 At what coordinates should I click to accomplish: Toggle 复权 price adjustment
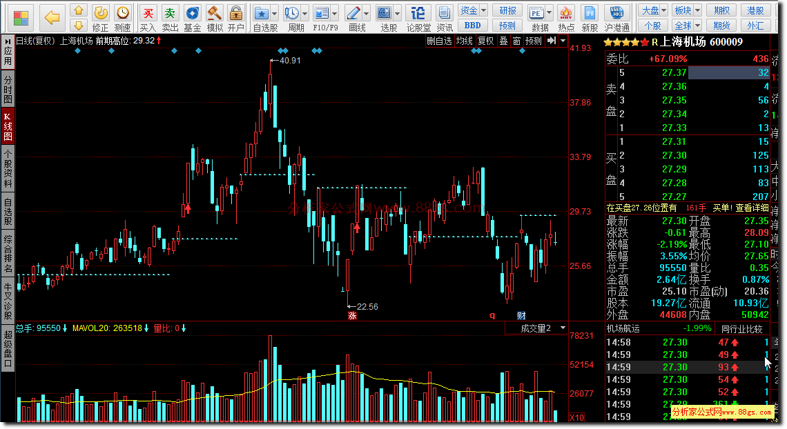pyautogui.click(x=485, y=41)
